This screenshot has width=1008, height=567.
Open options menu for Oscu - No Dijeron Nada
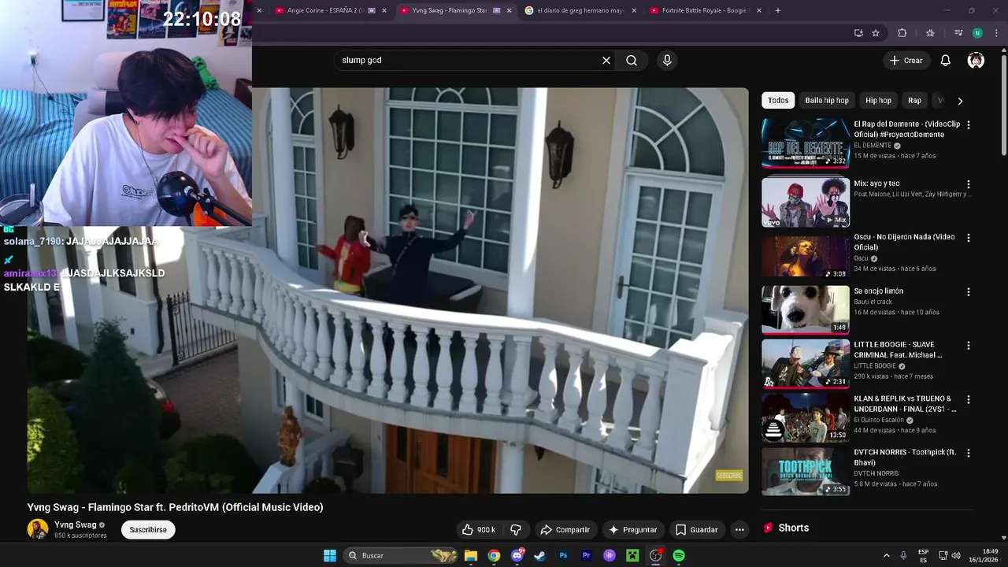[x=969, y=238]
